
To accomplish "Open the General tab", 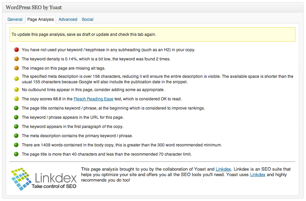I will 15,19.
